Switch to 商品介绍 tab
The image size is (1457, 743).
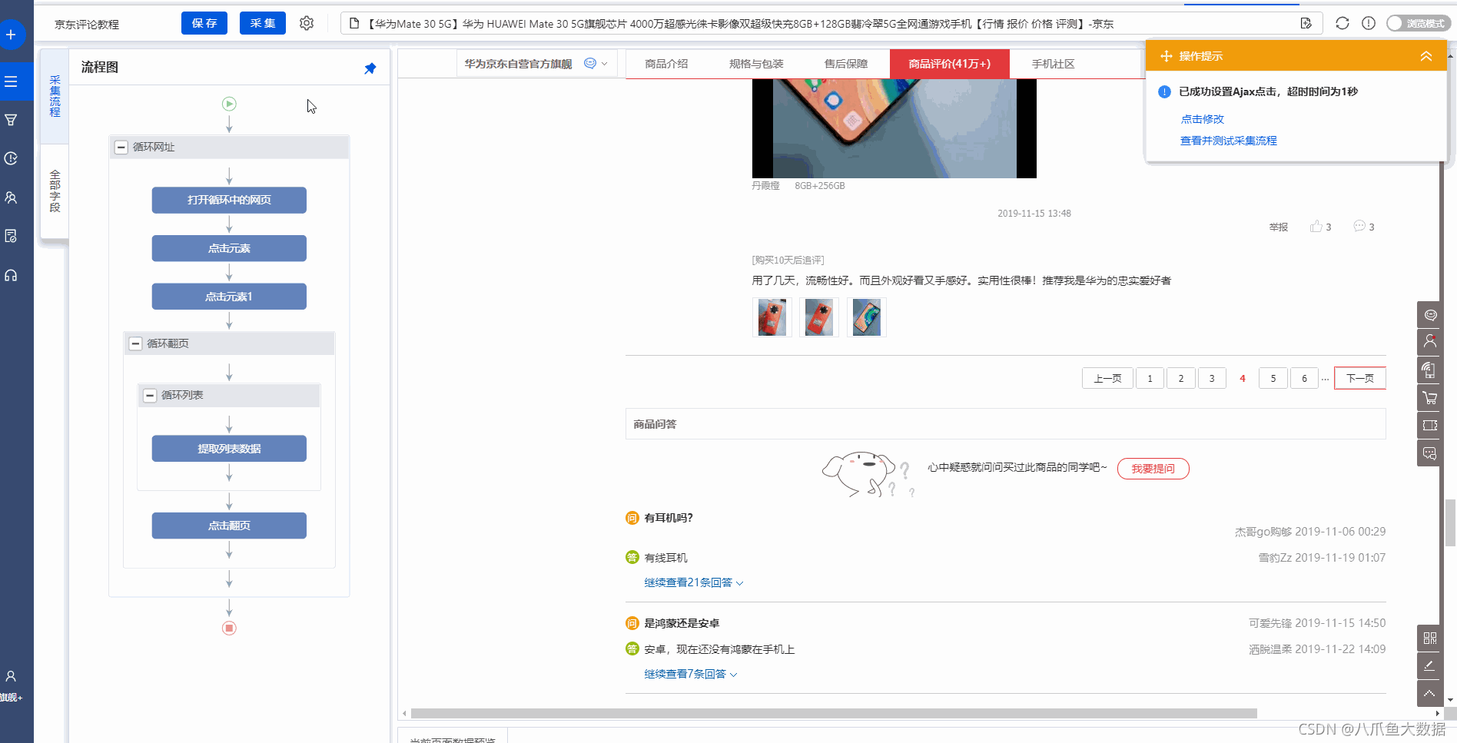[x=666, y=64]
